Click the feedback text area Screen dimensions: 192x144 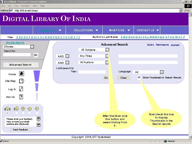[x=21, y=122]
